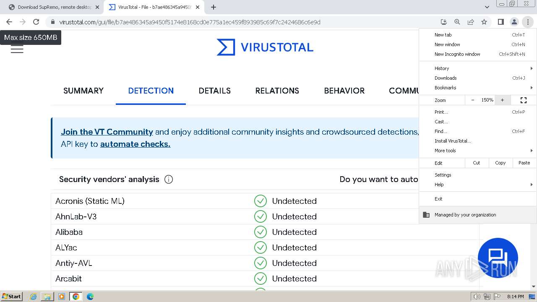Close the VirusTotal browser tab
Image resolution: width=537 pixels, height=302 pixels.
click(x=198, y=7)
